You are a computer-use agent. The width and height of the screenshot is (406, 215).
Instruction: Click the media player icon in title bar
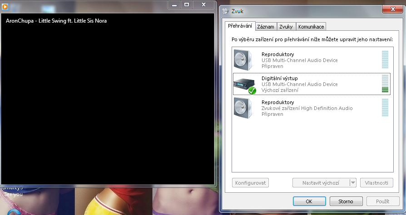[x=5, y=6]
